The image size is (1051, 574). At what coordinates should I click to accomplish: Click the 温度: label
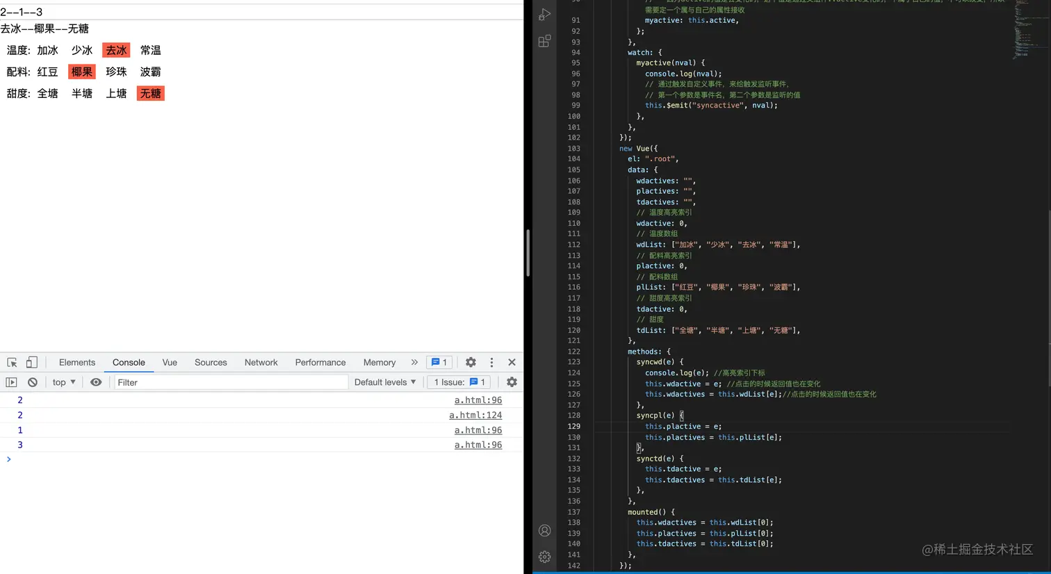click(18, 50)
